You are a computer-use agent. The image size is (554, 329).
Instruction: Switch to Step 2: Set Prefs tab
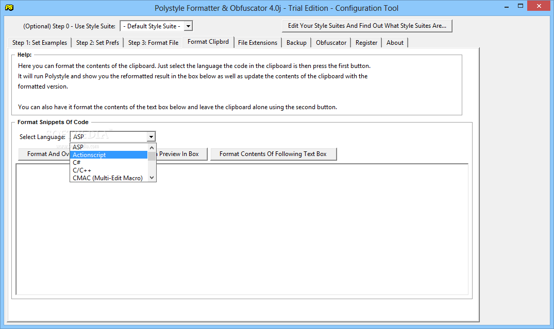tap(97, 43)
